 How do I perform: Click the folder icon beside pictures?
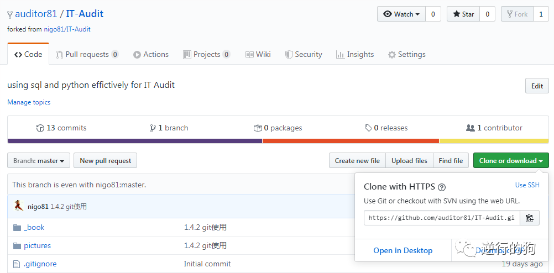tap(17, 245)
